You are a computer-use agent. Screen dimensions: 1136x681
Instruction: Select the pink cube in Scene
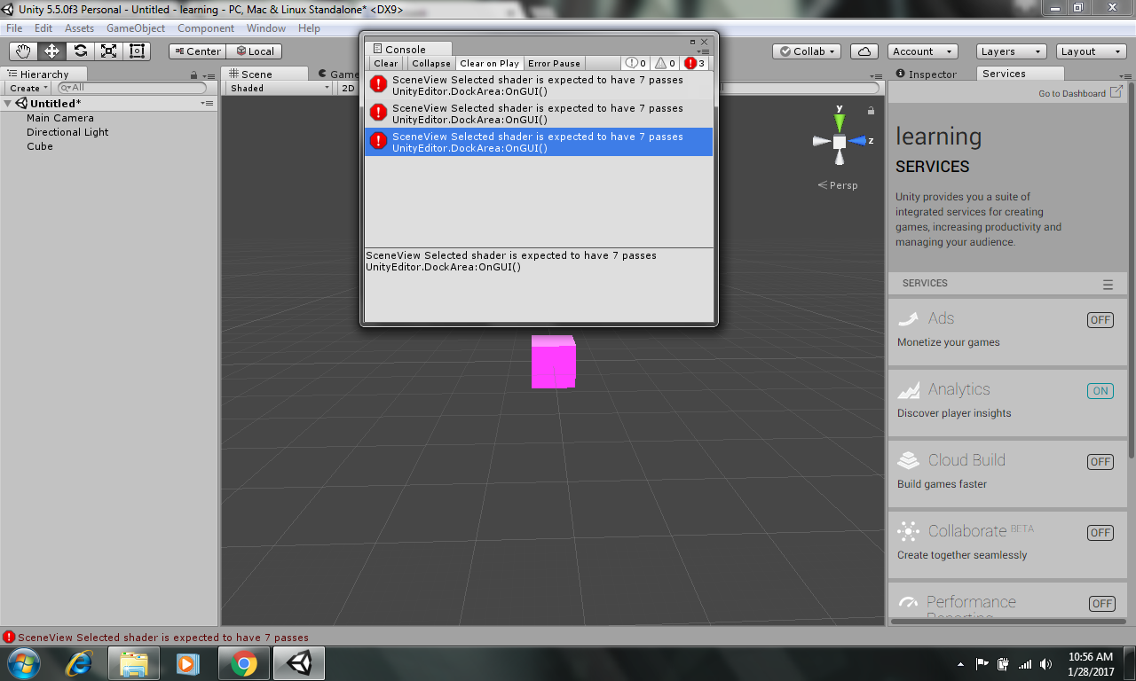point(553,362)
